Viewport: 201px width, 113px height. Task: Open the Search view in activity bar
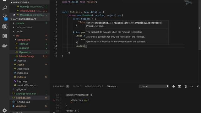coord(5,8)
